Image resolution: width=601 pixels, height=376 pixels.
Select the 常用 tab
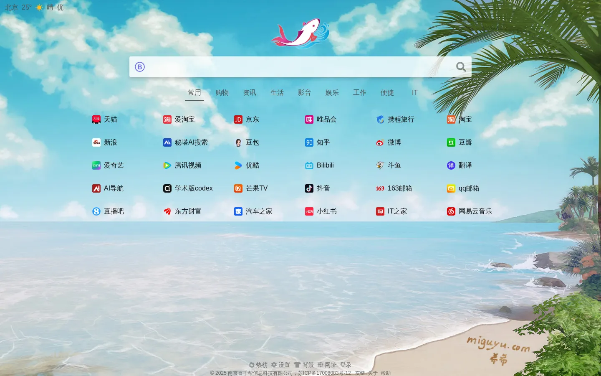194,93
